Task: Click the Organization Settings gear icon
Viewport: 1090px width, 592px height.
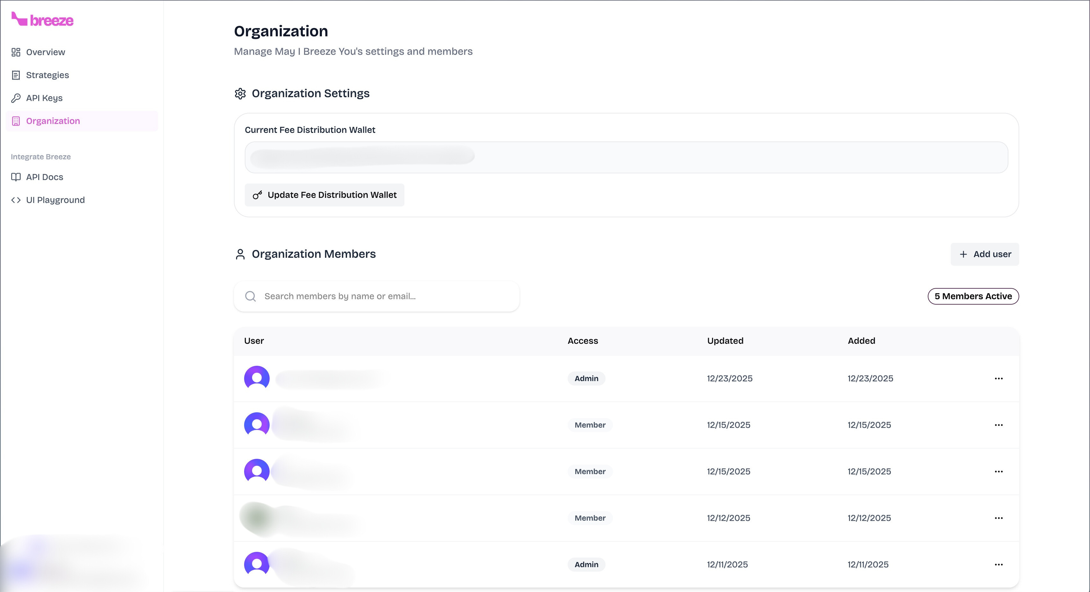Action: pyautogui.click(x=240, y=94)
